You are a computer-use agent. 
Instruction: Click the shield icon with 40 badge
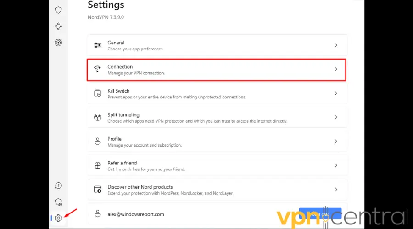pyautogui.click(x=58, y=202)
